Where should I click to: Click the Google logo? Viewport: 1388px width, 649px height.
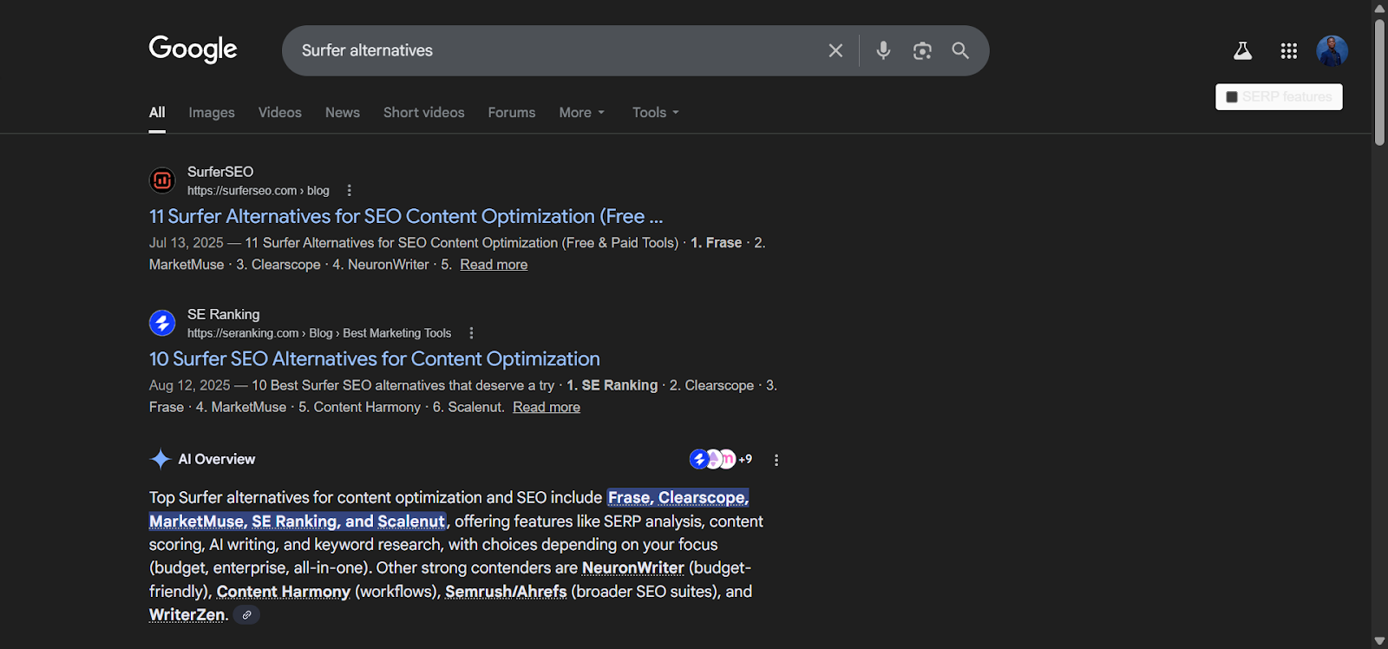pos(193,49)
